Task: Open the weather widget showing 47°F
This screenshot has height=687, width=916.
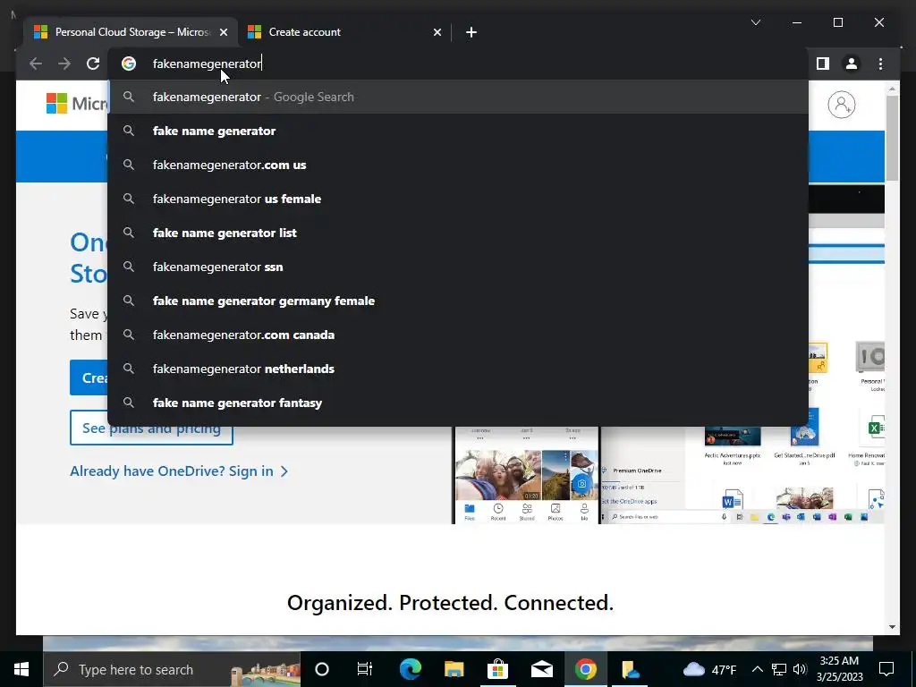Action: (x=709, y=669)
